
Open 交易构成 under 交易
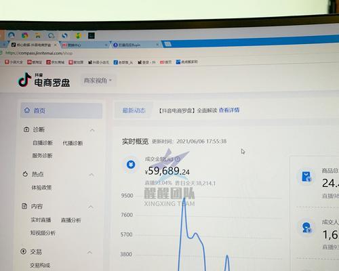tap(40, 265)
